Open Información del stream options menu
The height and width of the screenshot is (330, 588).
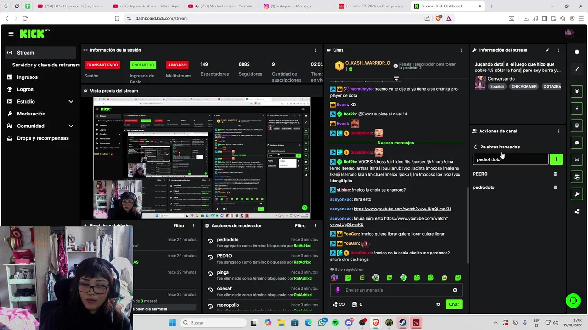click(x=559, y=50)
